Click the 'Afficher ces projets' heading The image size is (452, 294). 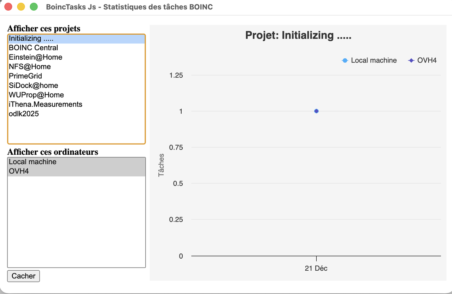coord(44,29)
